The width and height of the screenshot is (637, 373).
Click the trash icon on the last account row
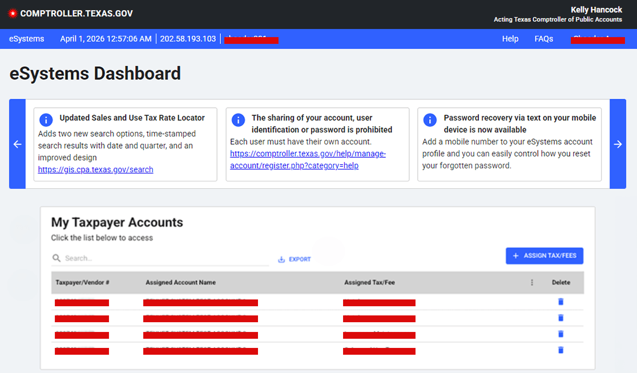coord(560,350)
